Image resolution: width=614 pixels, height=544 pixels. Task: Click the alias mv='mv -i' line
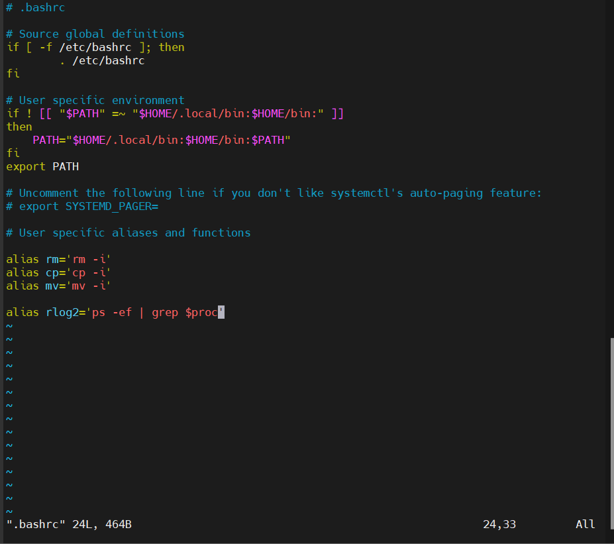(x=59, y=286)
